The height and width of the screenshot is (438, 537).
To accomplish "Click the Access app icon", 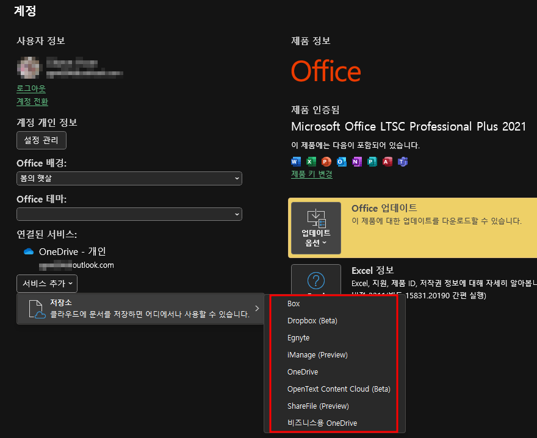I will point(387,161).
